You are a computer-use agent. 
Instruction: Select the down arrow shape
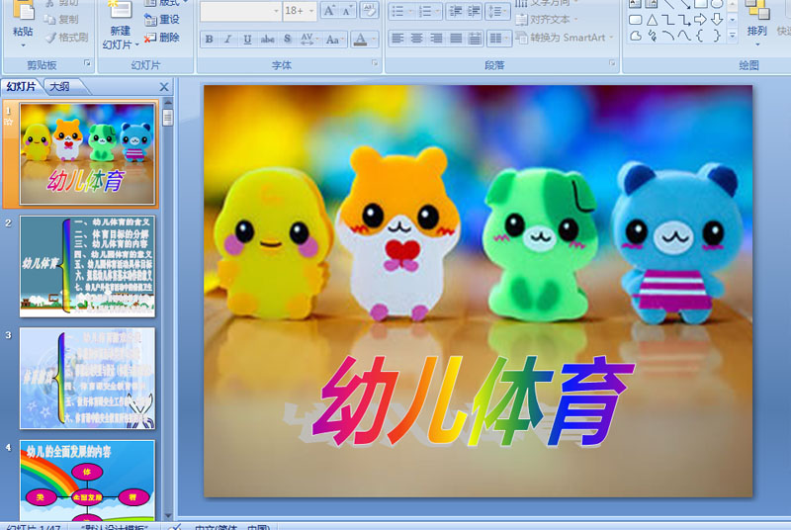pyautogui.click(x=716, y=20)
